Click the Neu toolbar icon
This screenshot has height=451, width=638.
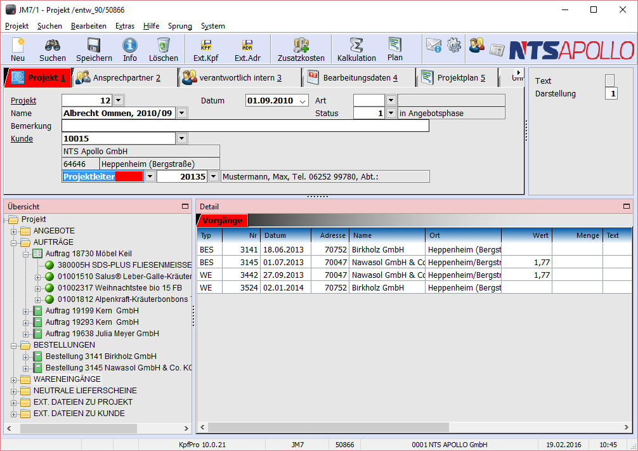18,49
